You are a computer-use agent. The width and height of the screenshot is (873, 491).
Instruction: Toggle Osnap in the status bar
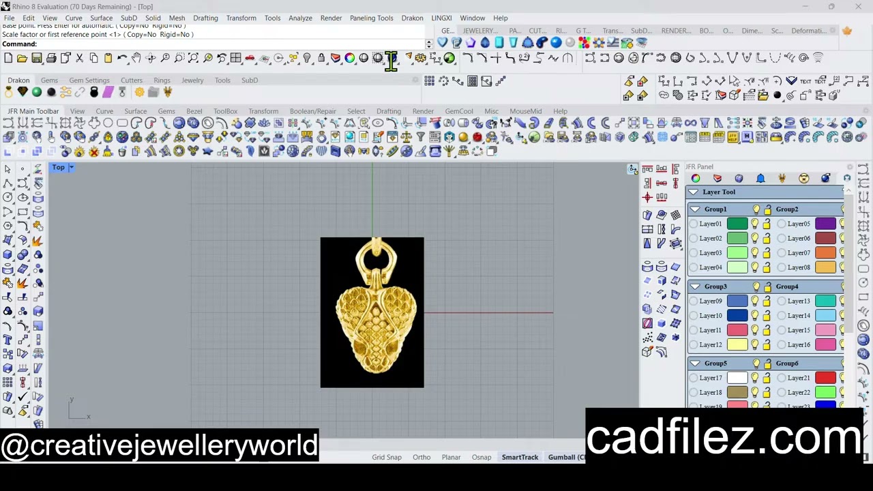click(482, 458)
